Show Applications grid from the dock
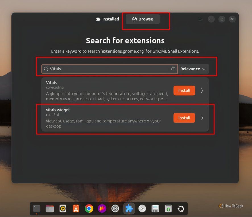The height and width of the screenshot is (217, 252). click(181, 208)
